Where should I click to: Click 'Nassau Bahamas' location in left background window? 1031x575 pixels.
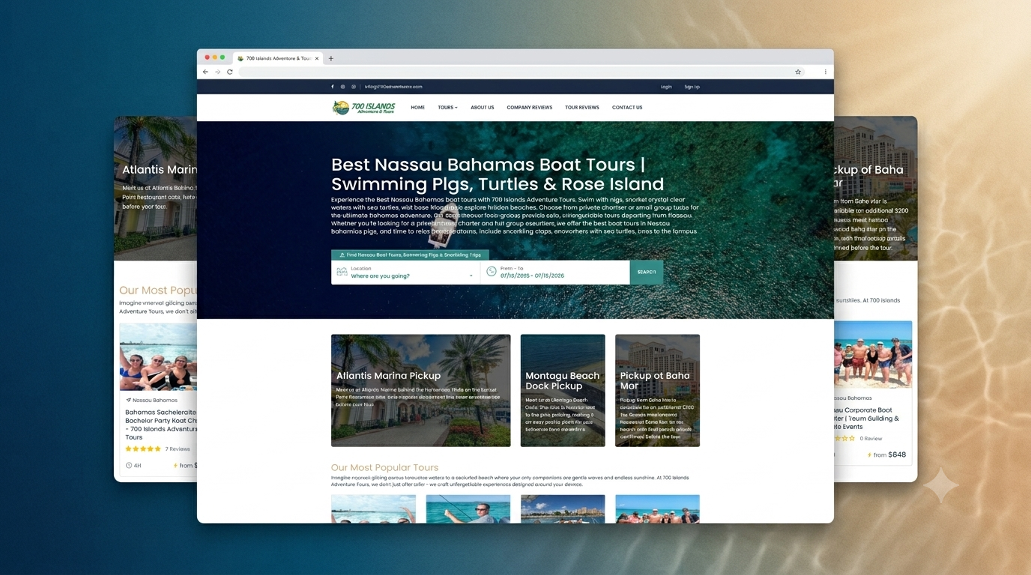(152, 400)
